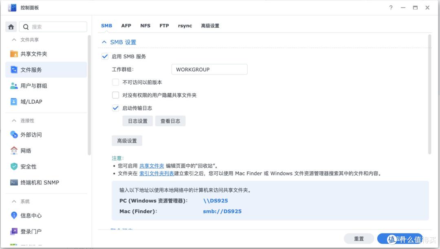This screenshot has height=249, width=440.
Task: Open the 索引文件夹列表 link
Action: pyautogui.click(x=156, y=173)
